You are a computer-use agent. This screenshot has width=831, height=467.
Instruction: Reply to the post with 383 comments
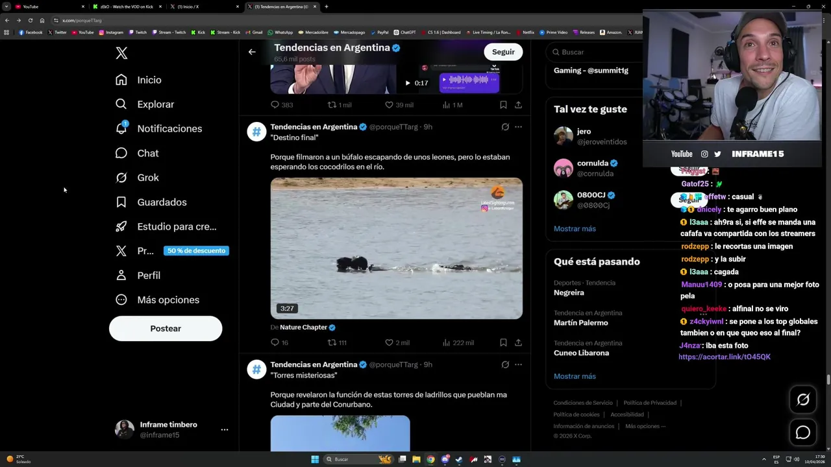click(x=282, y=104)
